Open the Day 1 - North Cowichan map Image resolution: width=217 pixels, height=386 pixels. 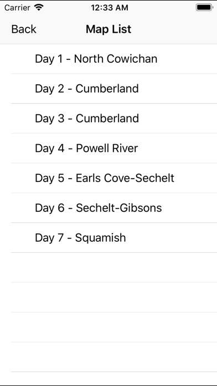tap(108, 59)
